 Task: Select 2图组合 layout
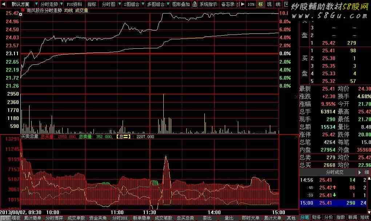132,4
